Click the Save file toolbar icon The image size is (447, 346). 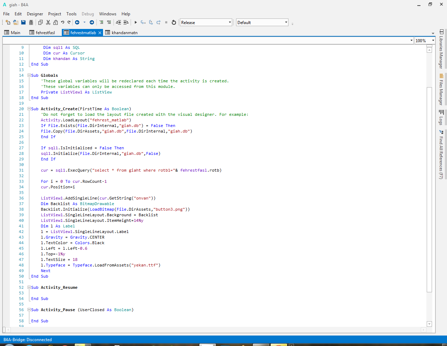coord(23,22)
